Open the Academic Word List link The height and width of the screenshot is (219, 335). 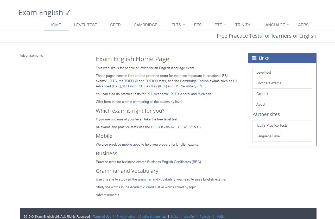point(145,187)
